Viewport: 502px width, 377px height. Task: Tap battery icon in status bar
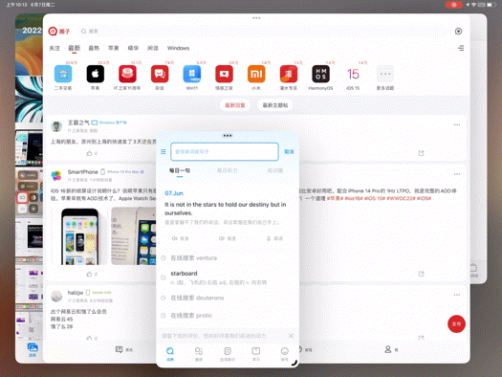pyautogui.click(x=491, y=5)
